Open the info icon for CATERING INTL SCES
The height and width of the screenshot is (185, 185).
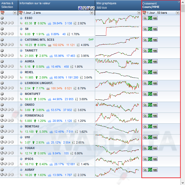[x=21, y=40]
